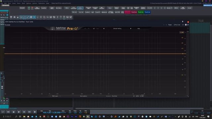Open the Default Setting preset menu in Pro-Q 3
Screen dimensions: 212x119
(x=117, y=29)
